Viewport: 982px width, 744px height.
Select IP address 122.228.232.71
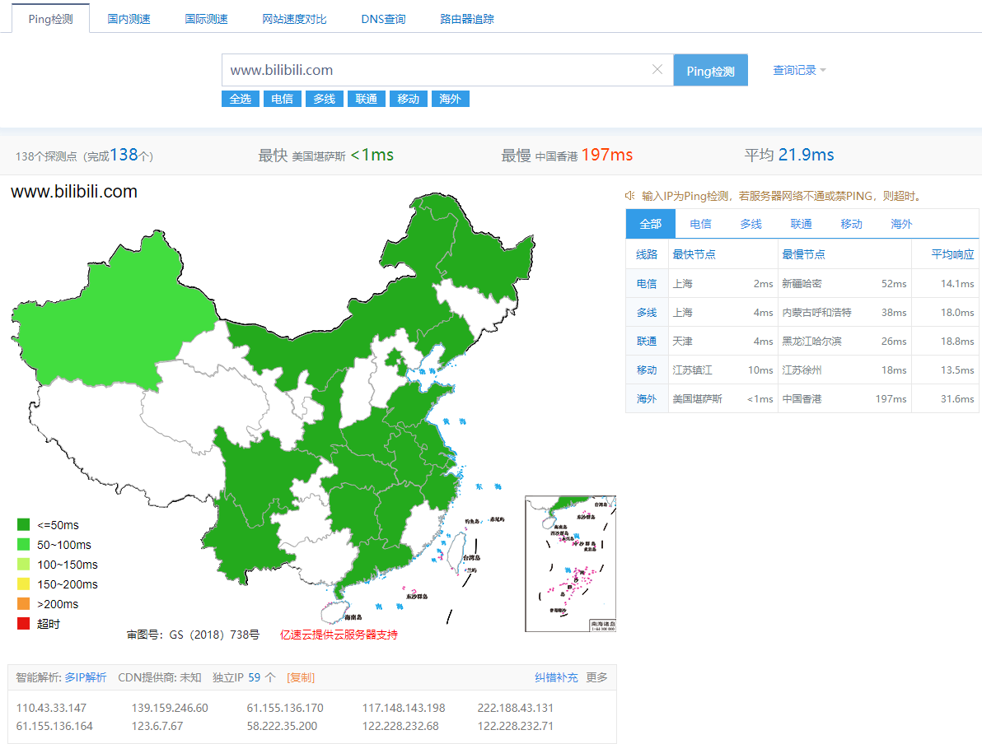pos(516,726)
